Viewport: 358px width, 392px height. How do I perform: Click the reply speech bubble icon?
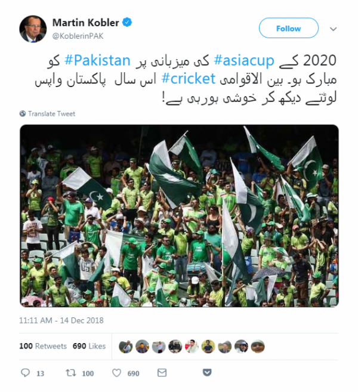coord(25,373)
